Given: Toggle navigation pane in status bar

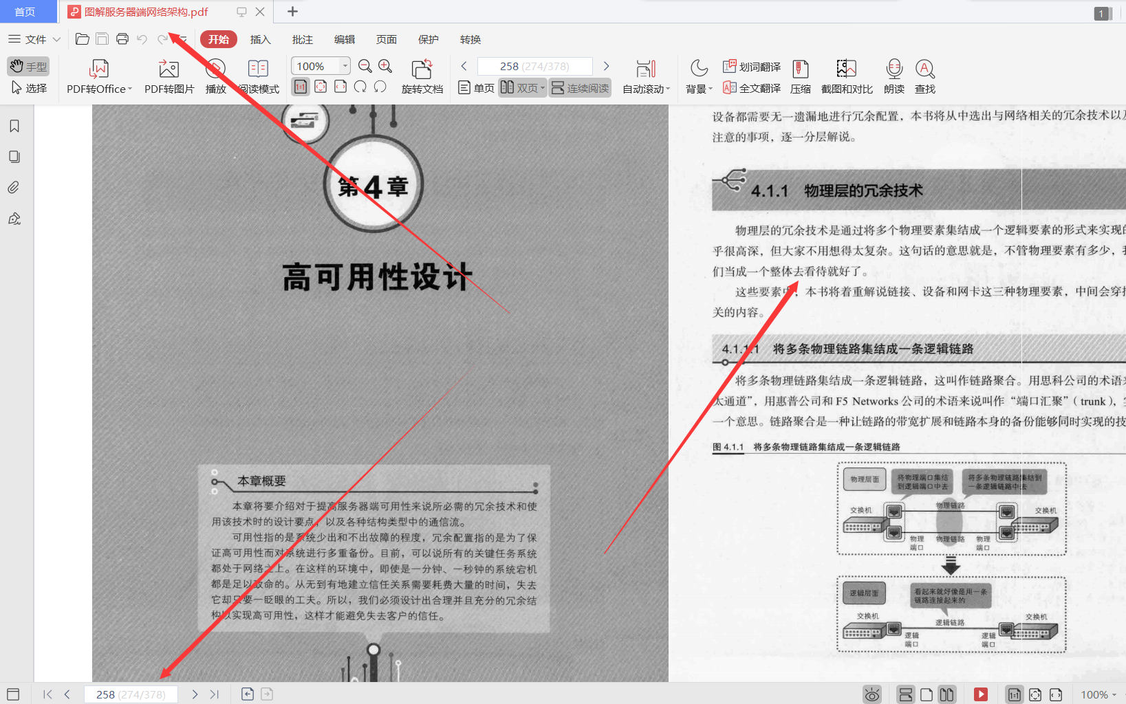Looking at the screenshot, I should click(x=13, y=694).
